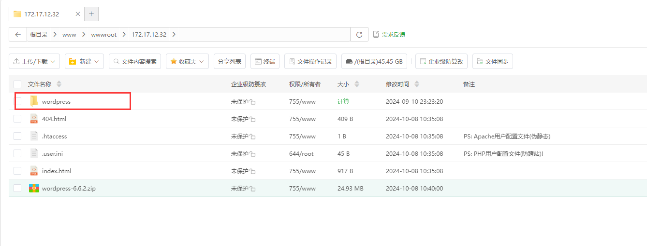647x246 pixels.
Task: Sort by modified time column arrows
Action: [417, 84]
